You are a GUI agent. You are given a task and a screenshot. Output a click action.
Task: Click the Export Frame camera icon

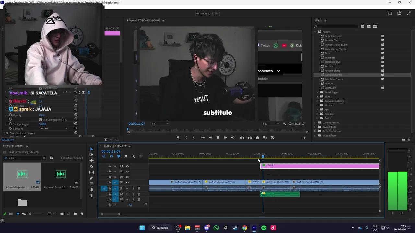pos(257,138)
